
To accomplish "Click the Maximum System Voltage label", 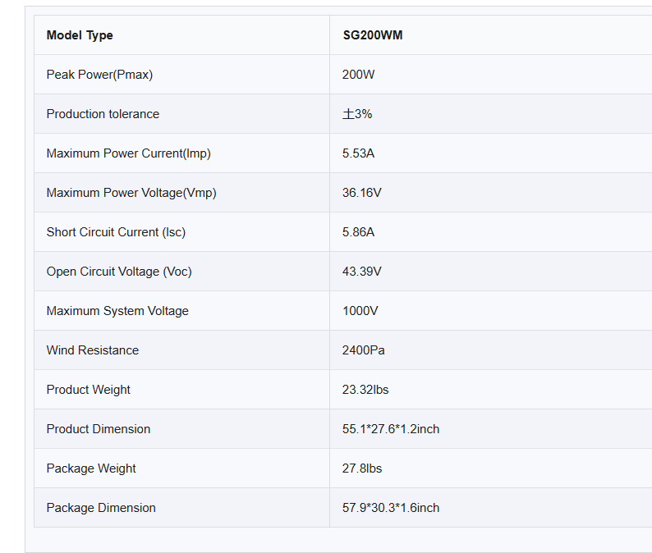I will (117, 311).
